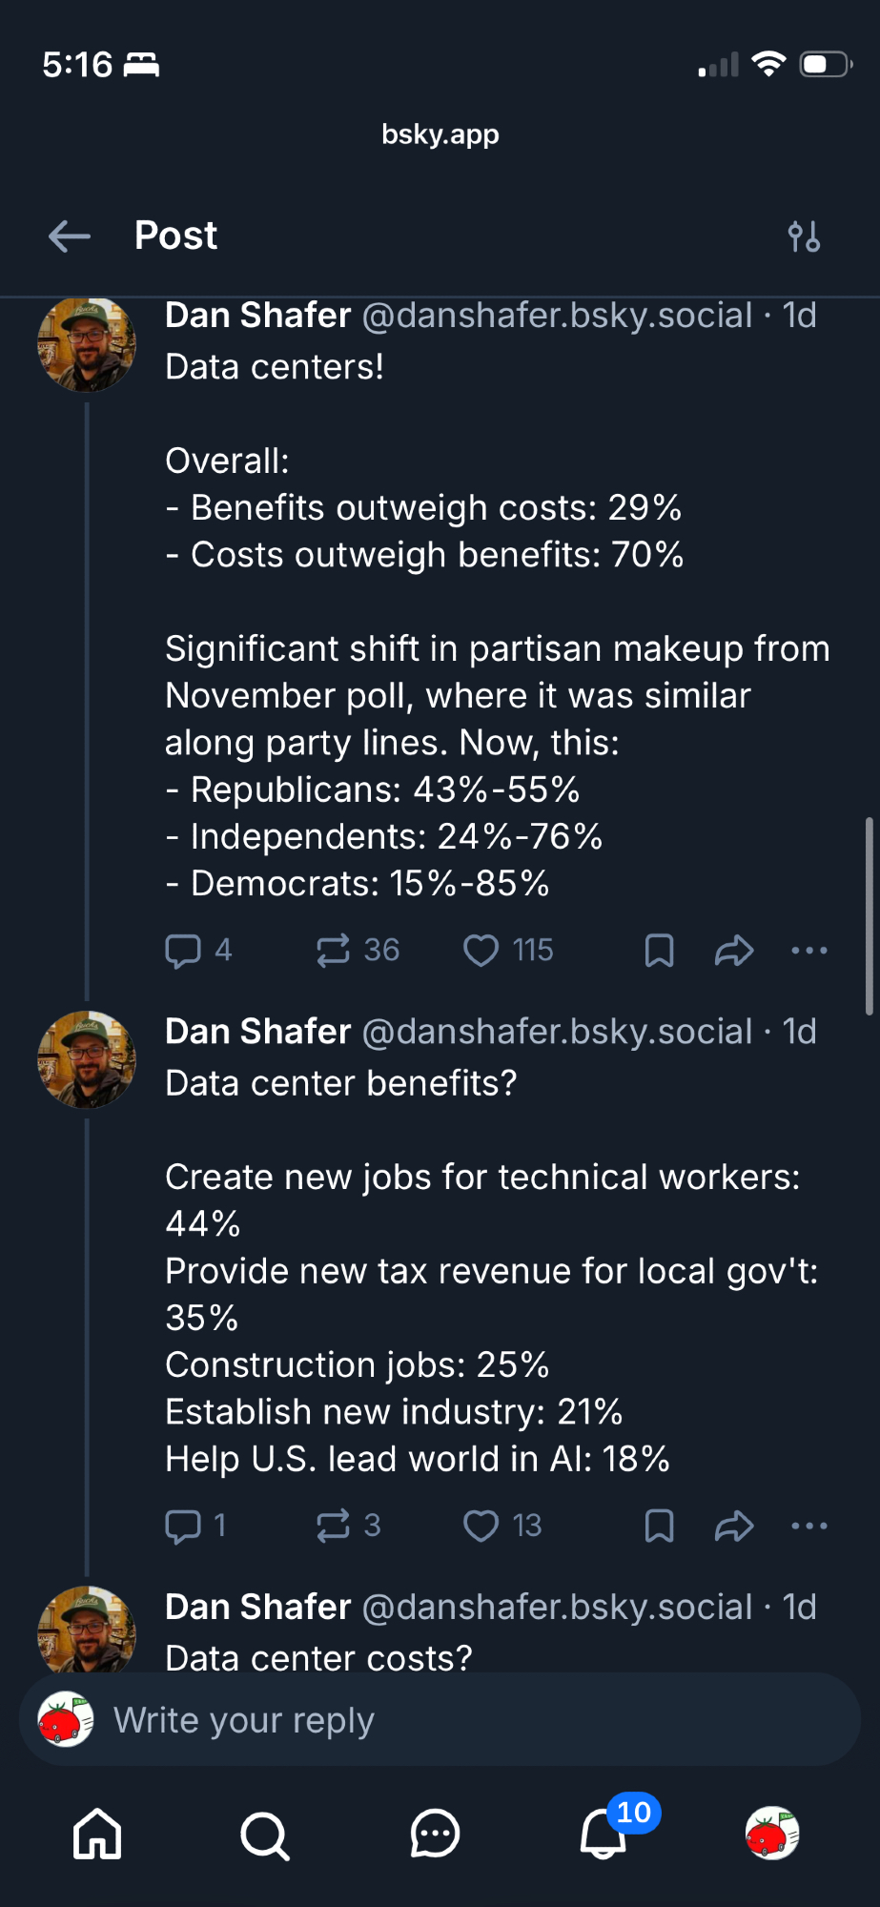The image size is (880, 1907).
Task: Share the 'Data centers!' post
Action: (734, 951)
